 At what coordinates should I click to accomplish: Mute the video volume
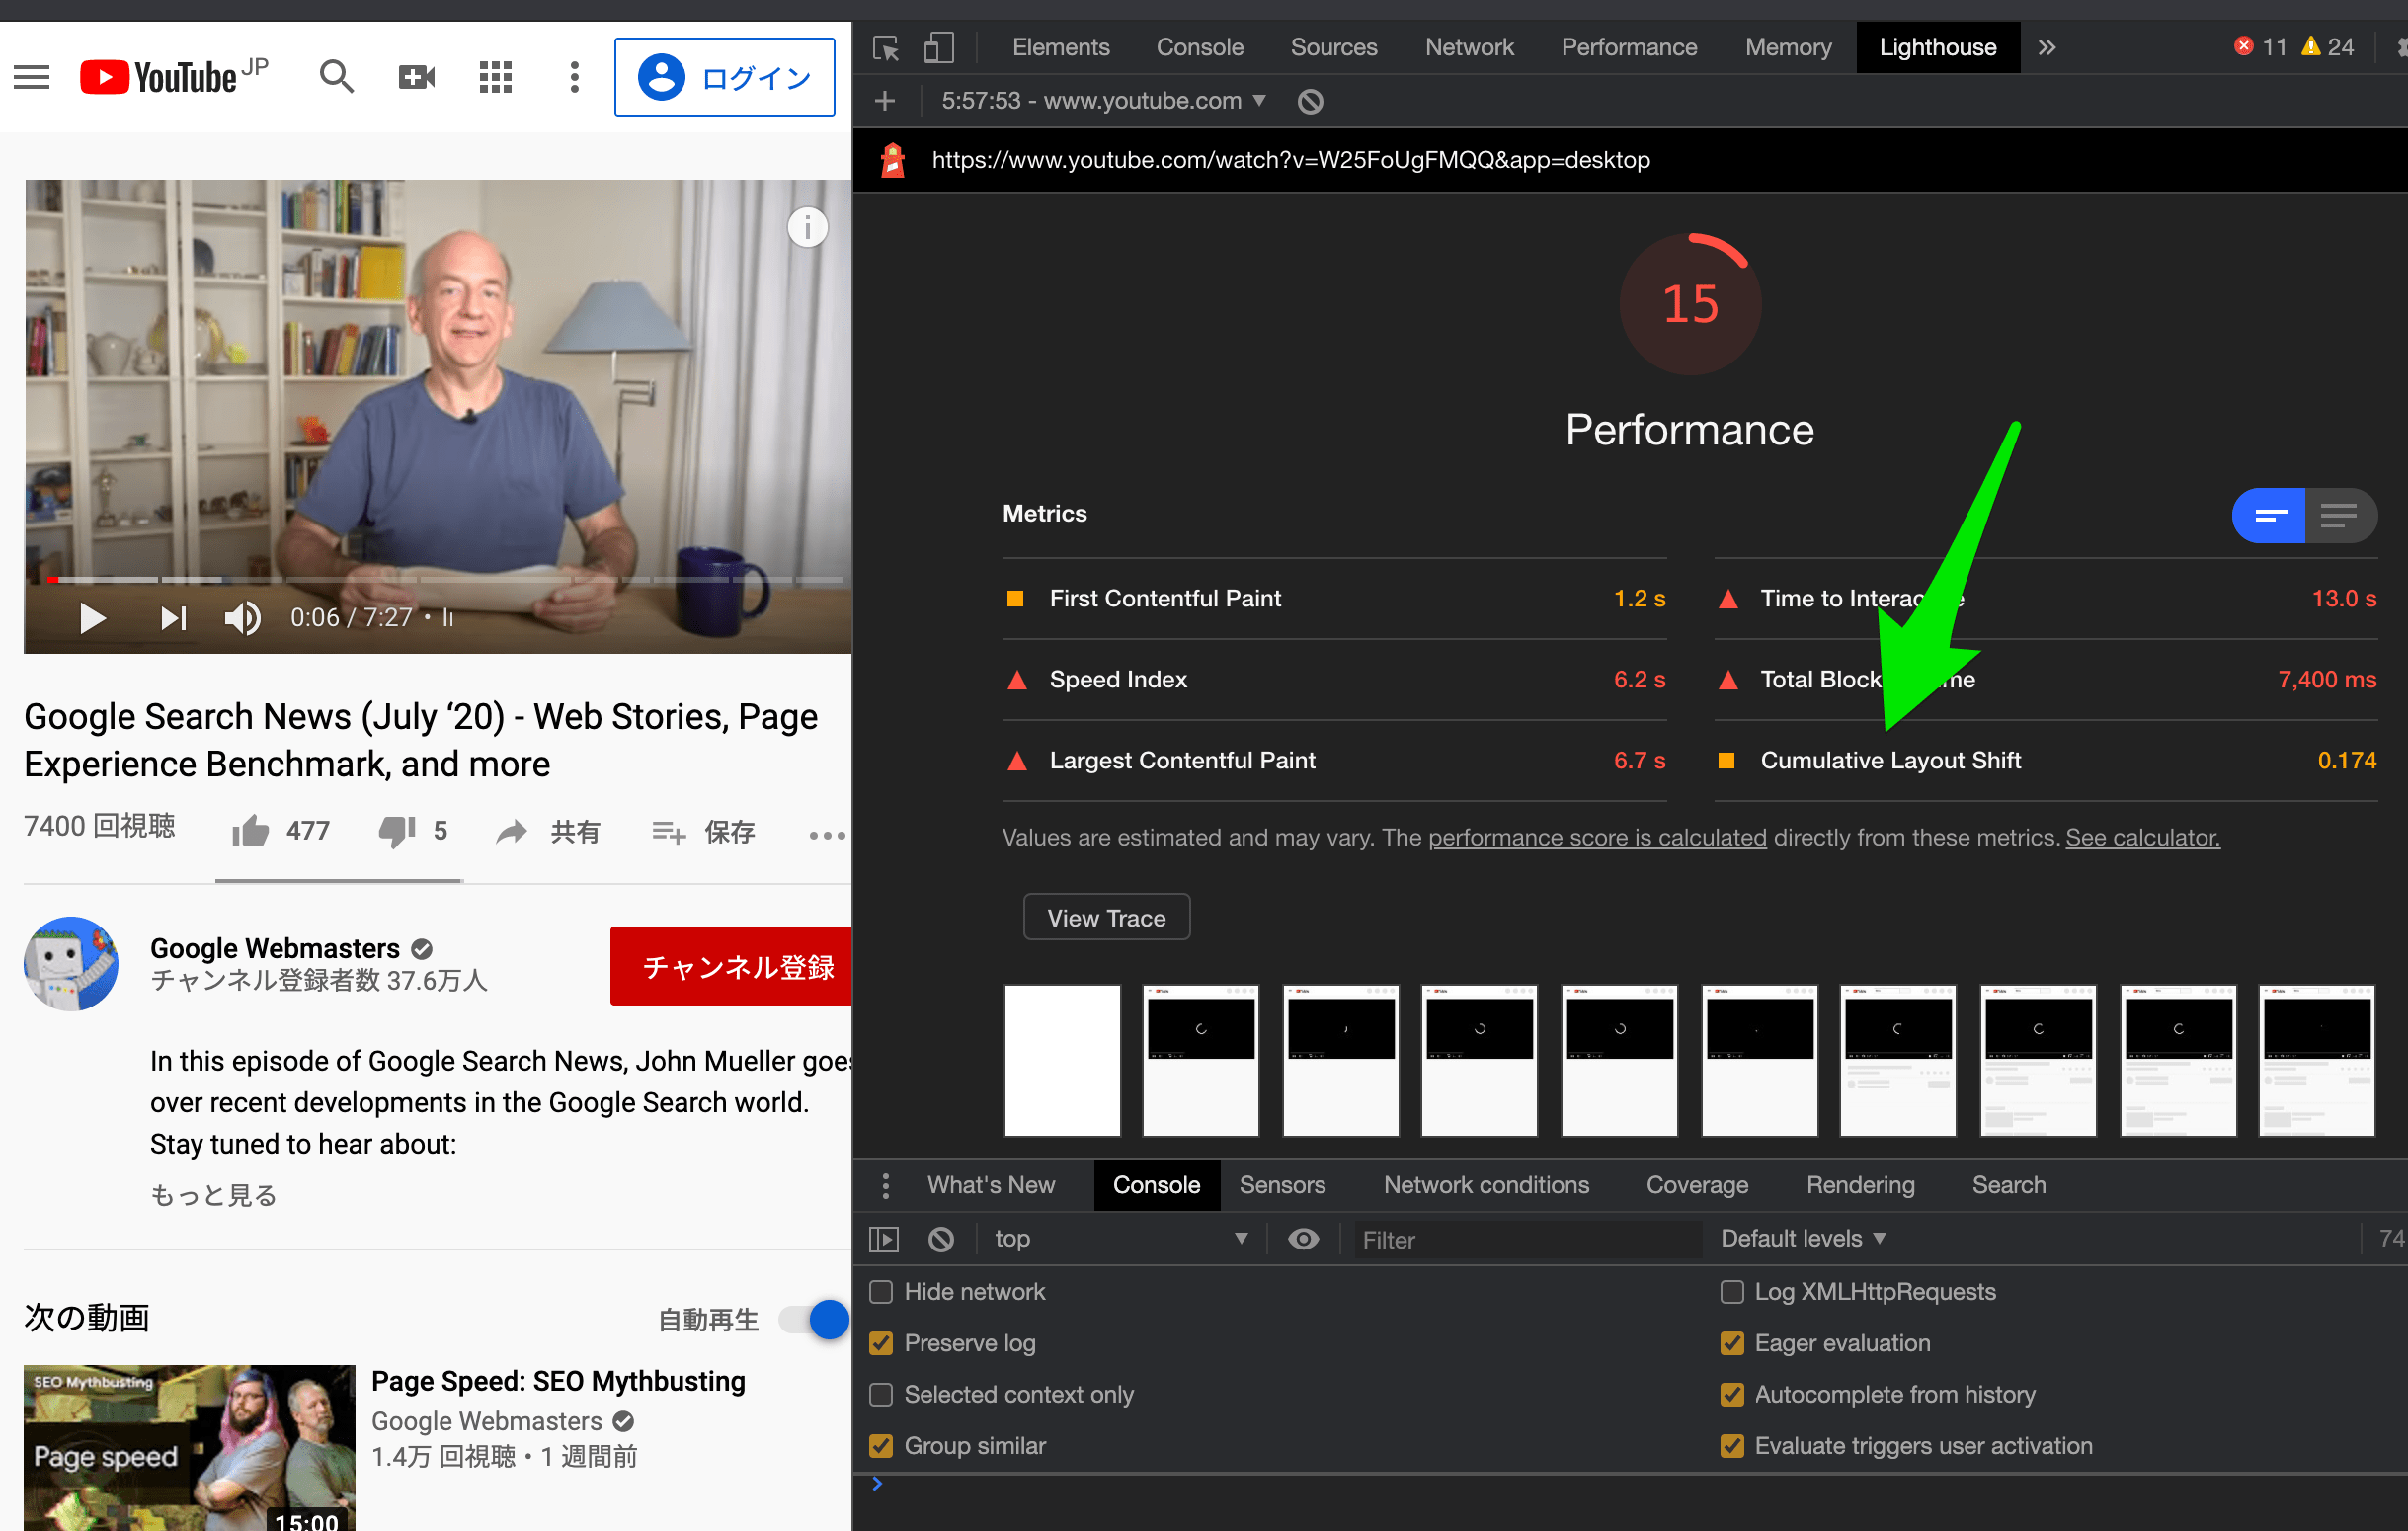pos(242,618)
